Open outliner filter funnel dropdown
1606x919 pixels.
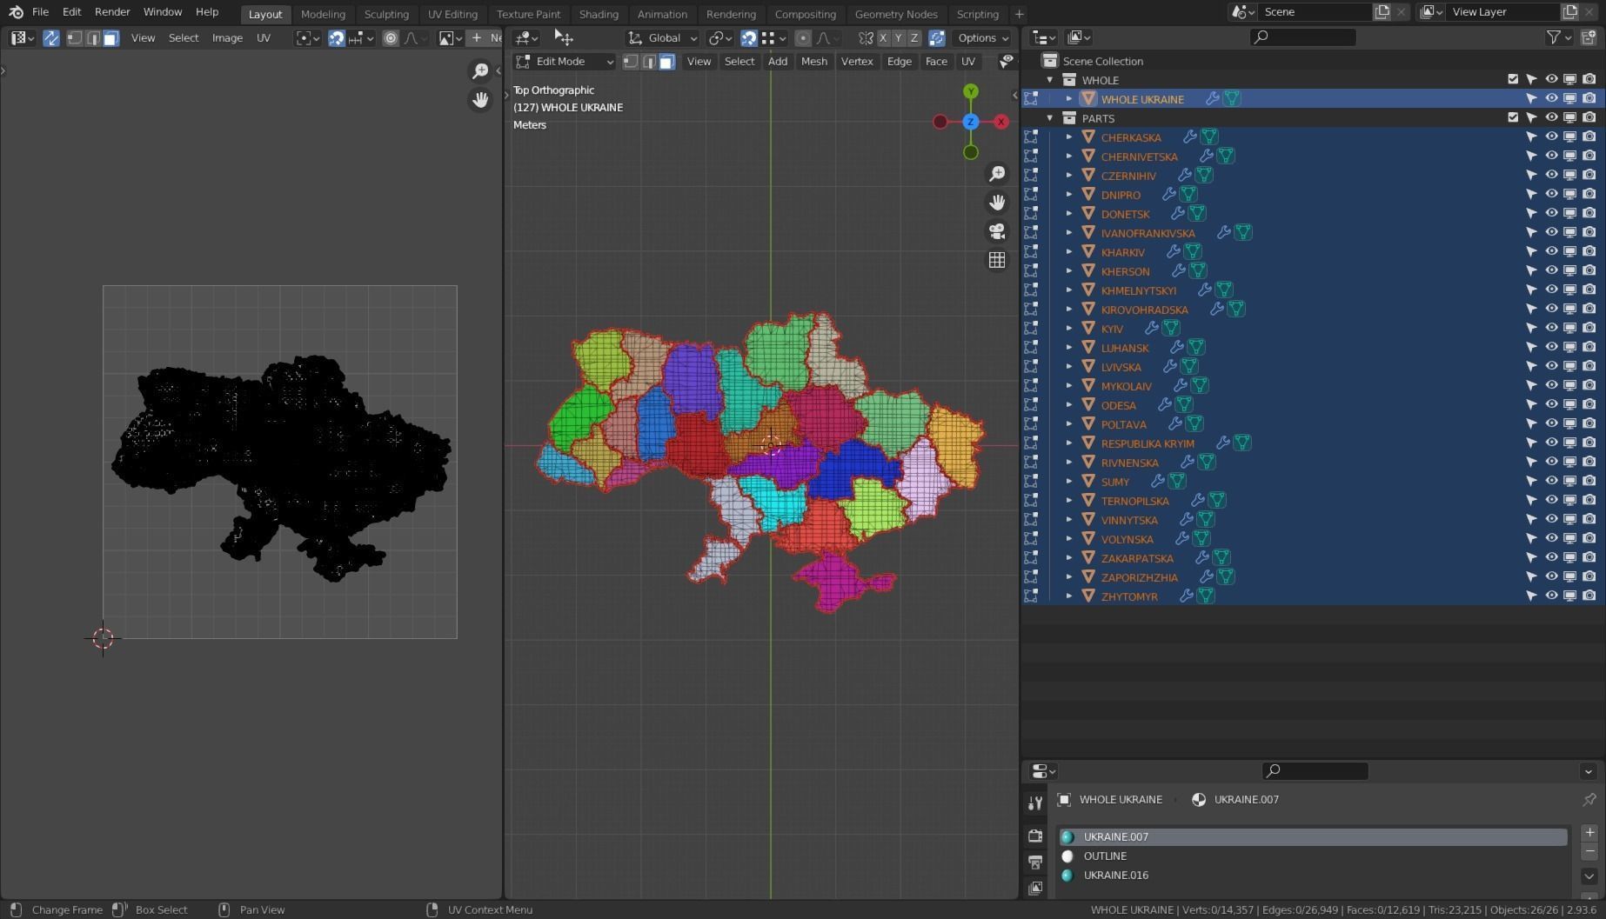pos(1558,37)
